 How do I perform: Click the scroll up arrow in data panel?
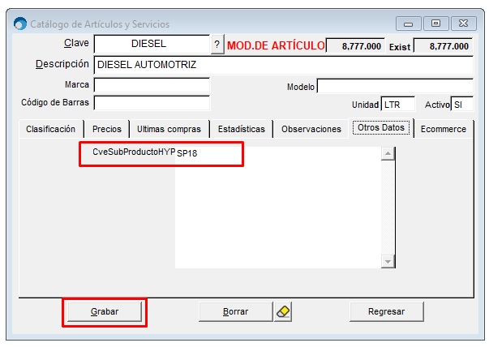point(388,153)
